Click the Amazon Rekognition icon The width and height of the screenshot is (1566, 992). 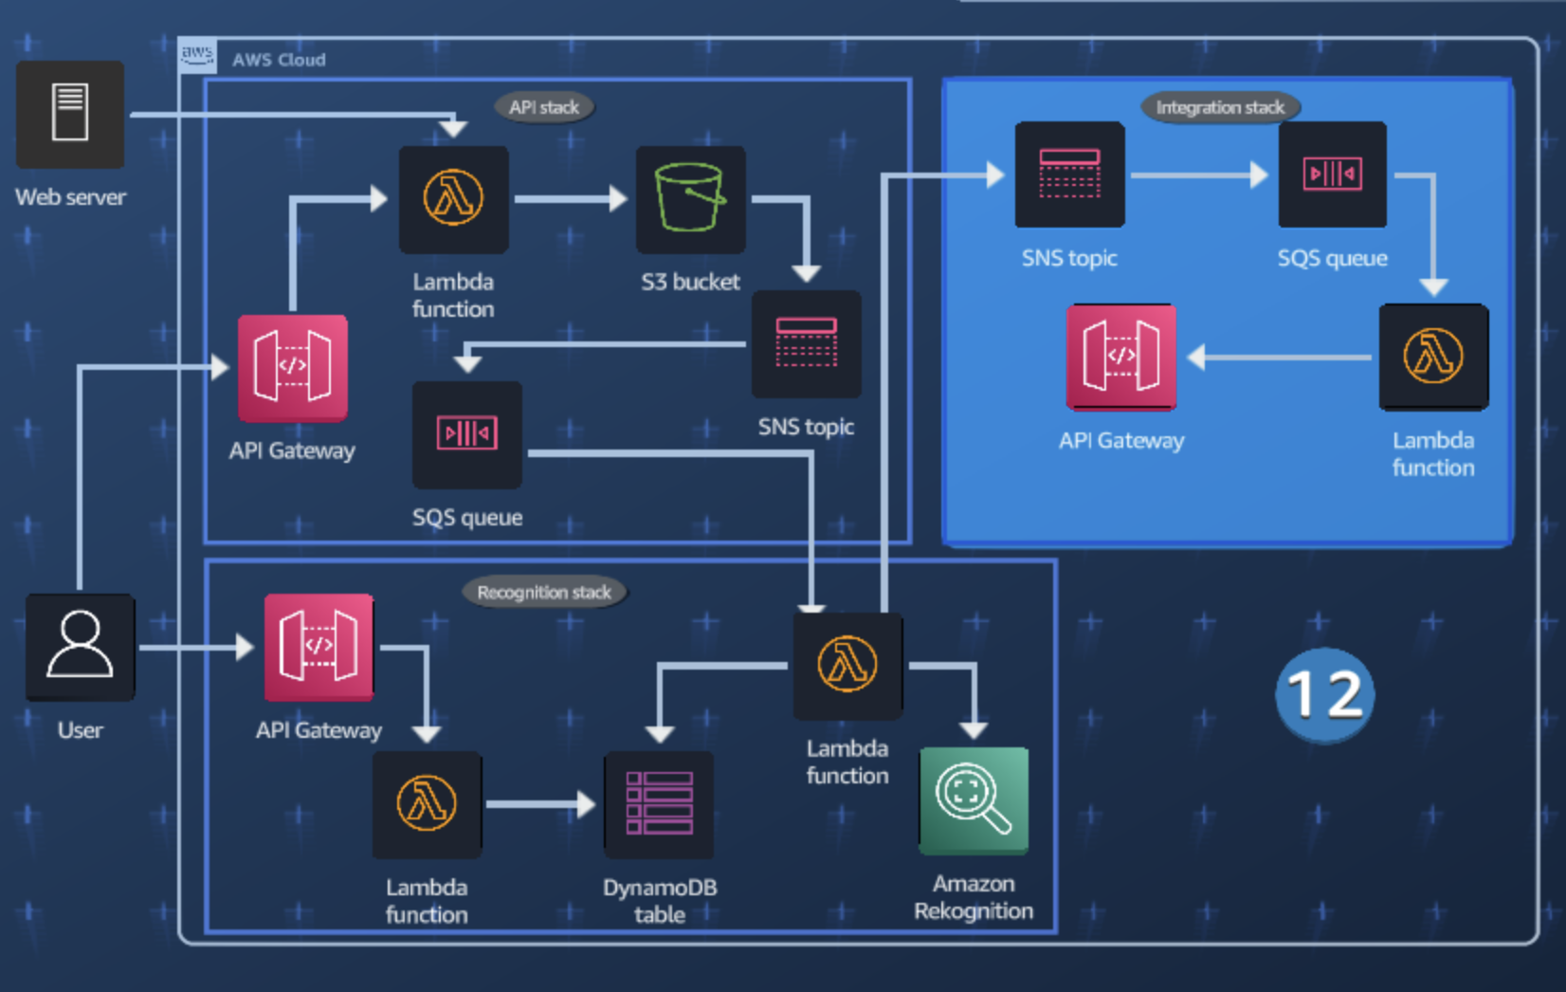point(974,800)
